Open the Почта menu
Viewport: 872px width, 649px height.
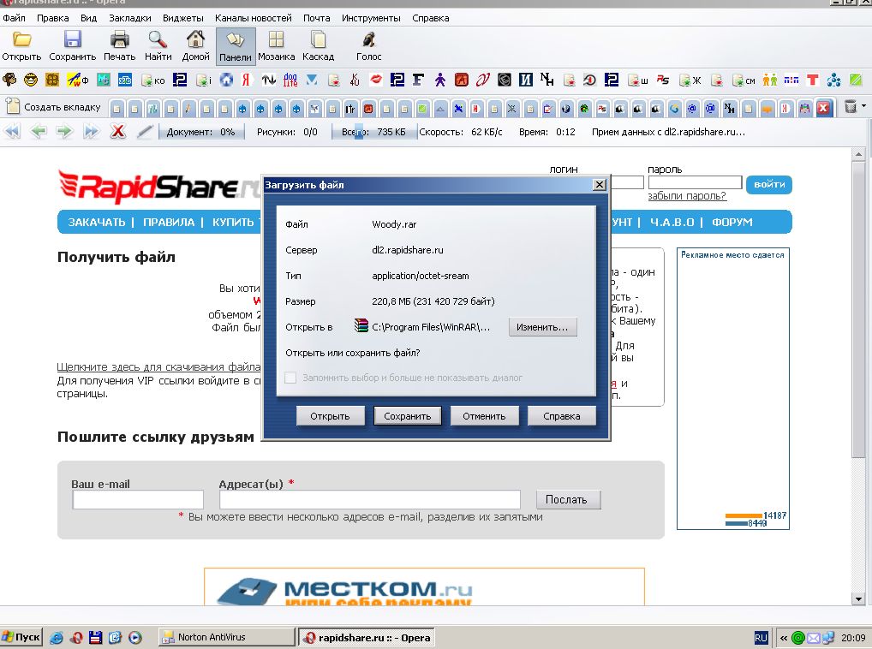click(x=316, y=18)
